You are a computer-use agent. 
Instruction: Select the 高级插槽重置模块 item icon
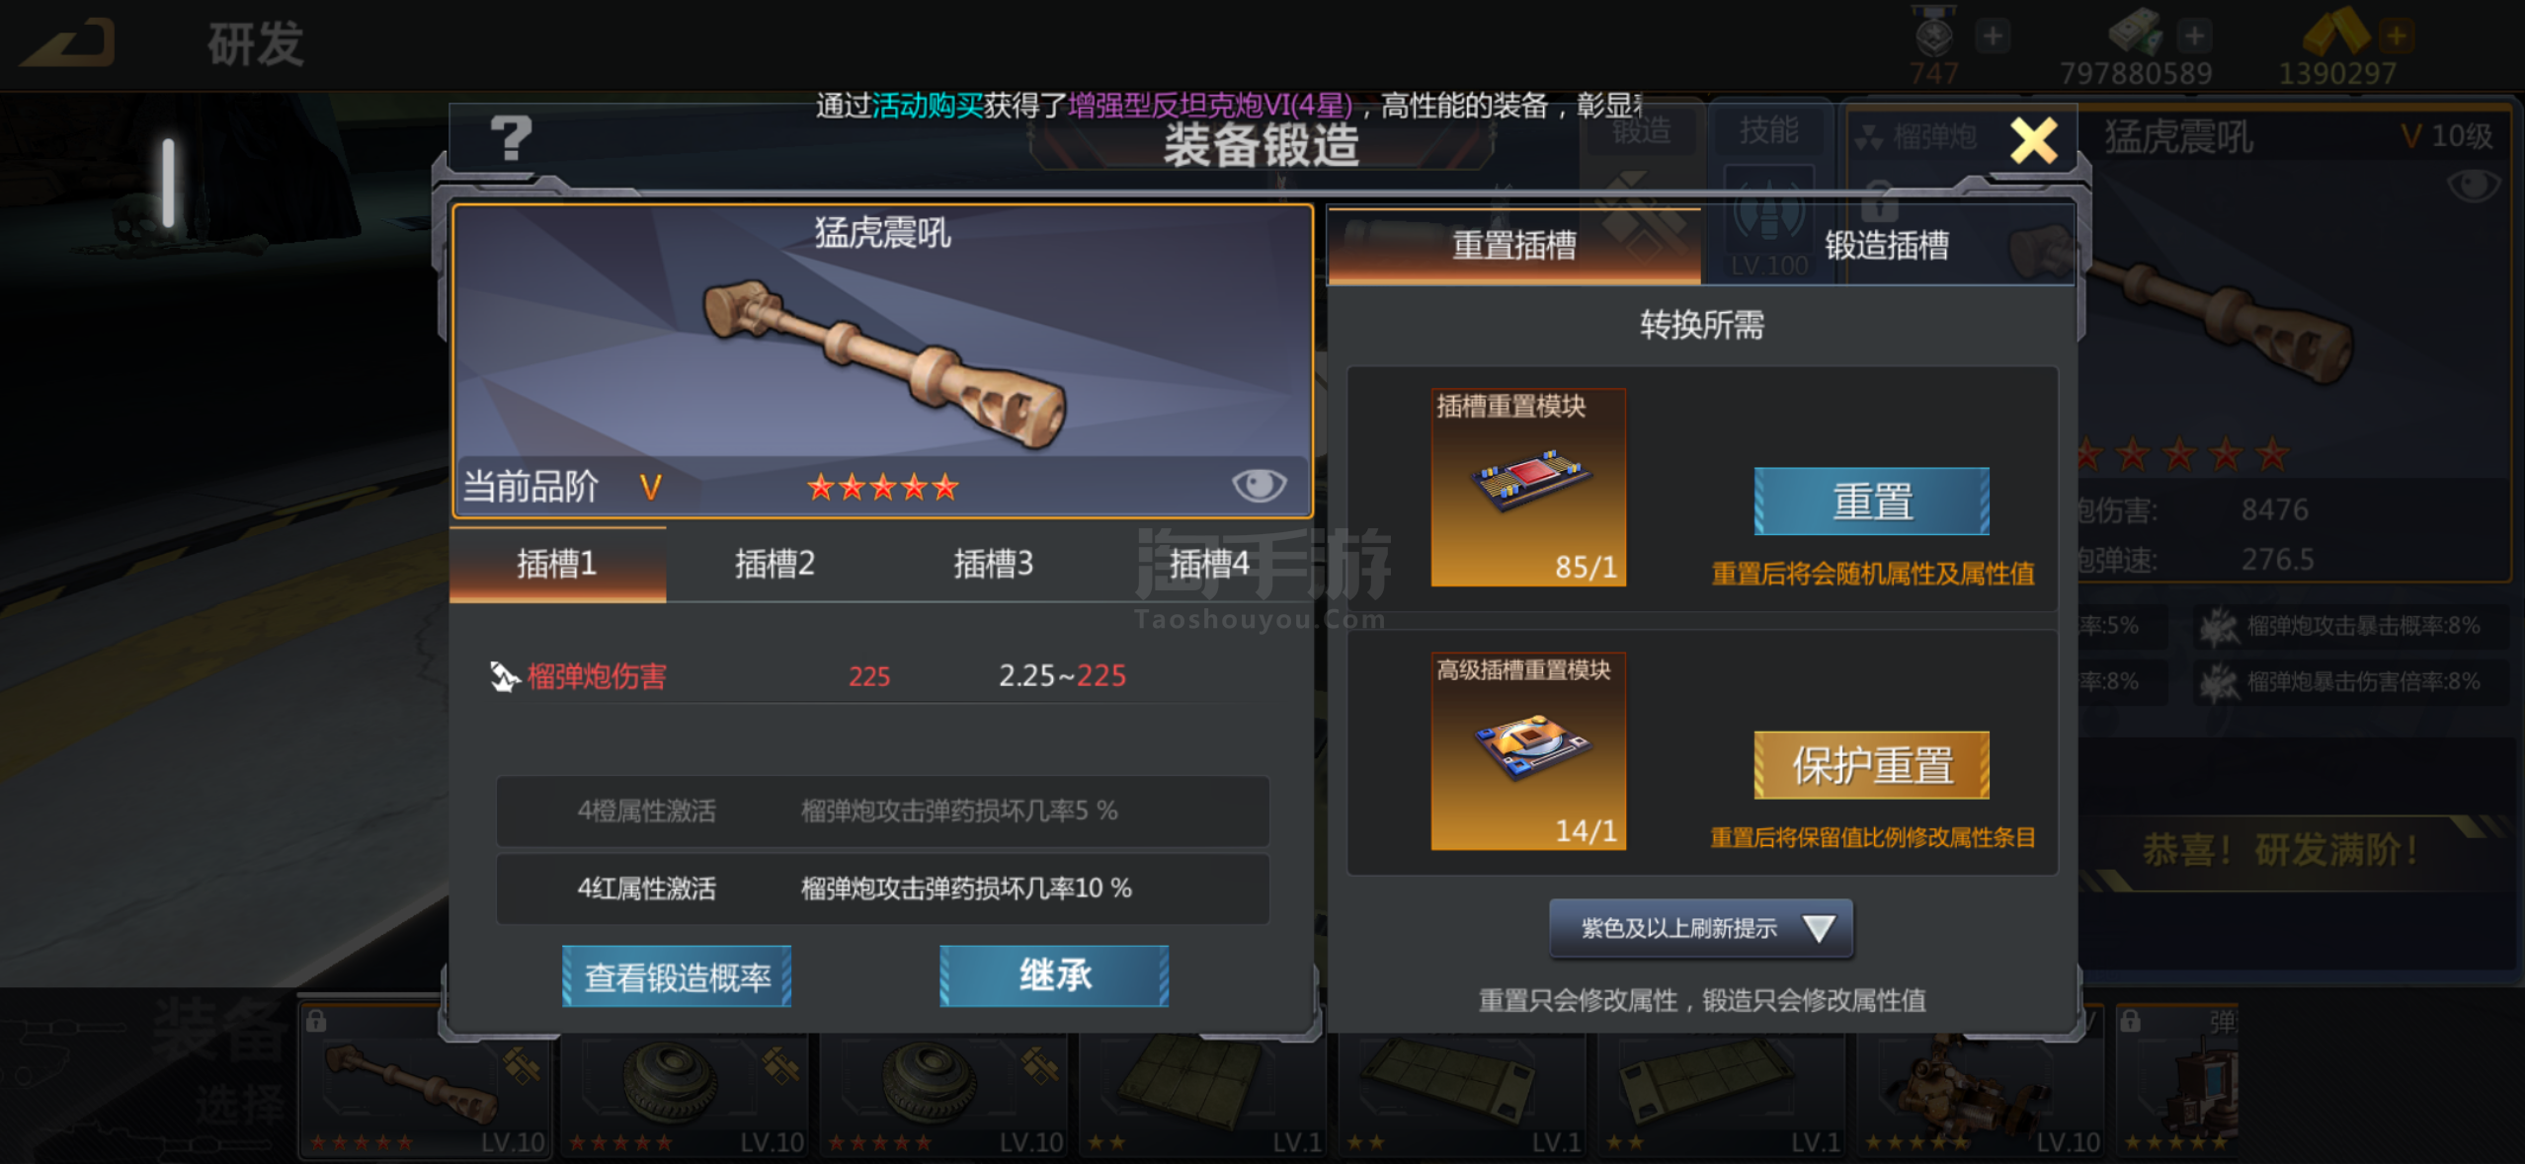[1528, 750]
